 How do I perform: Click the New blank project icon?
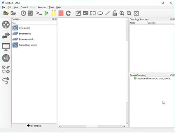pos(6,13)
